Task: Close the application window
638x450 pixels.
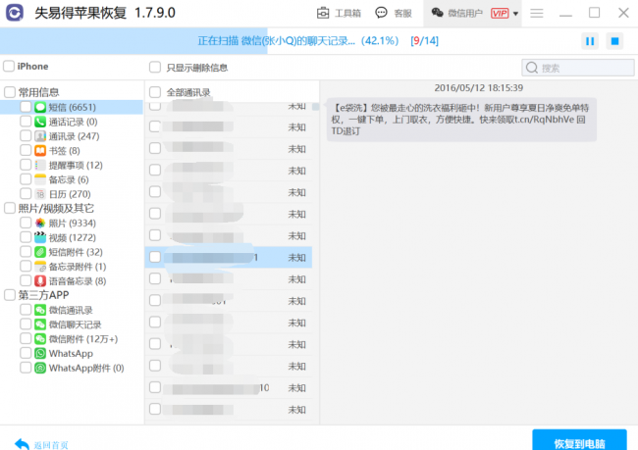Action: (623, 13)
